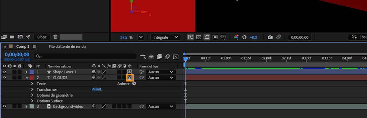This screenshot has height=118, width=367.
Task: Enable Motion Blur for the composition
Action: tap(167, 56)
